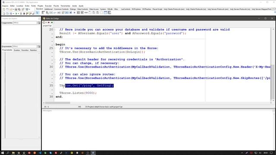Pick the TFrame component from palette
This screenshot has height=155, width=276.
pyautogui.click(x=105, y=12)
